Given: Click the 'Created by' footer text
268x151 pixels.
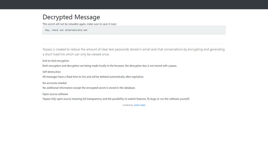Looking at the screenshot, I should coord(128,105).
